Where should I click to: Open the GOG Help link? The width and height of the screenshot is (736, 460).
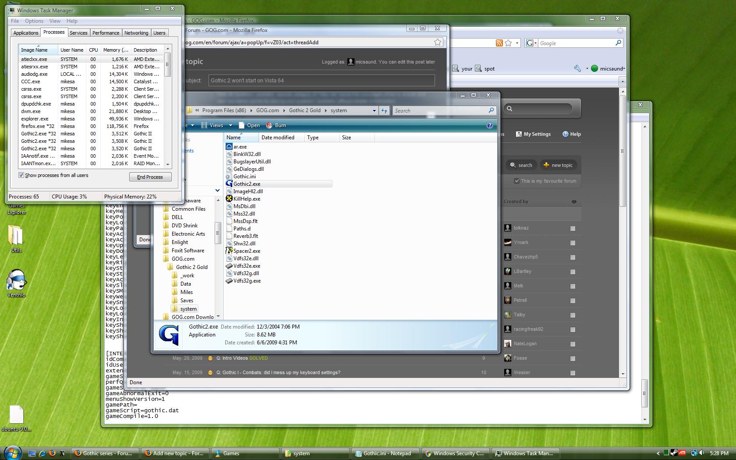pos(572,134)
